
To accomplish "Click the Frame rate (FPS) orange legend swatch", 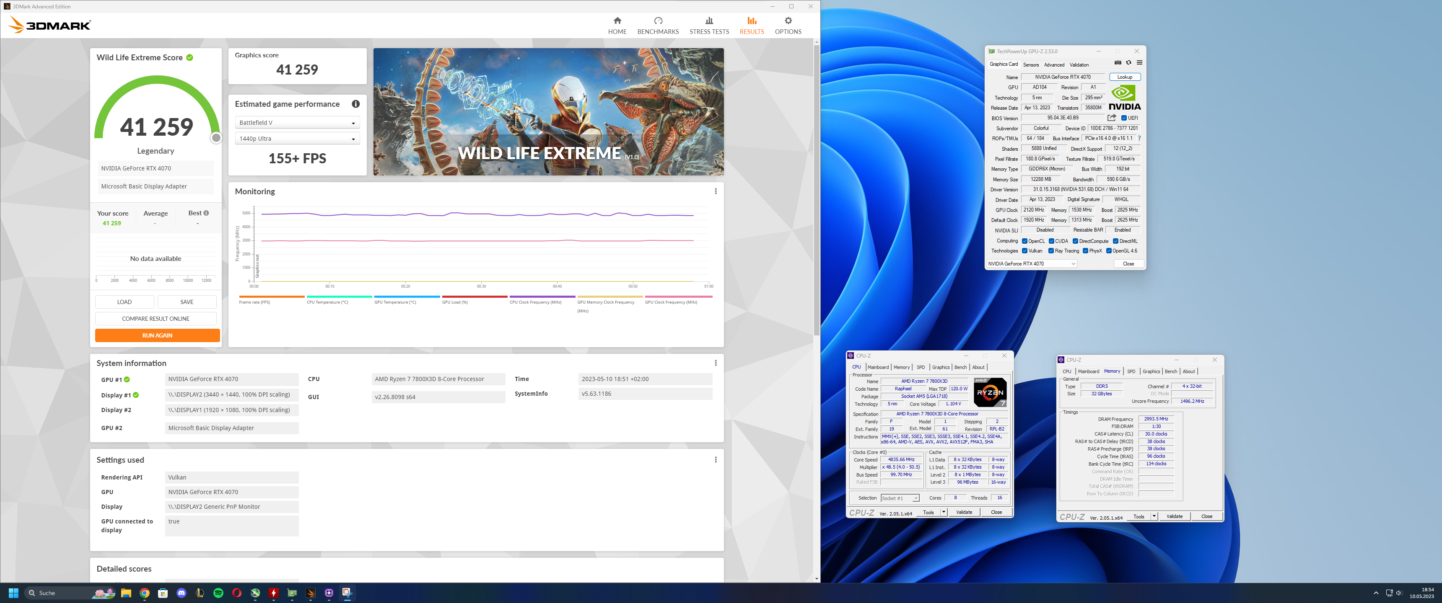I will point(272,296).
